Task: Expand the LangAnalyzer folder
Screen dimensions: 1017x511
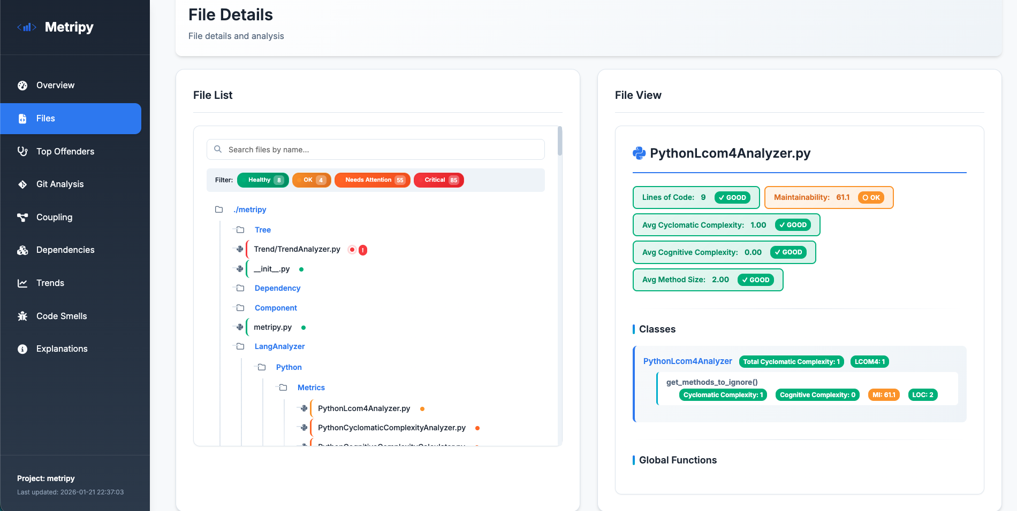Action: click(279, 346)
